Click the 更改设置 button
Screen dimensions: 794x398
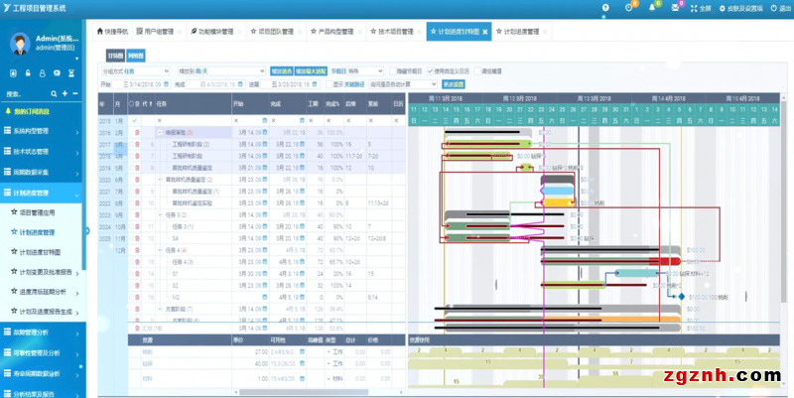[x=453, y=84]
